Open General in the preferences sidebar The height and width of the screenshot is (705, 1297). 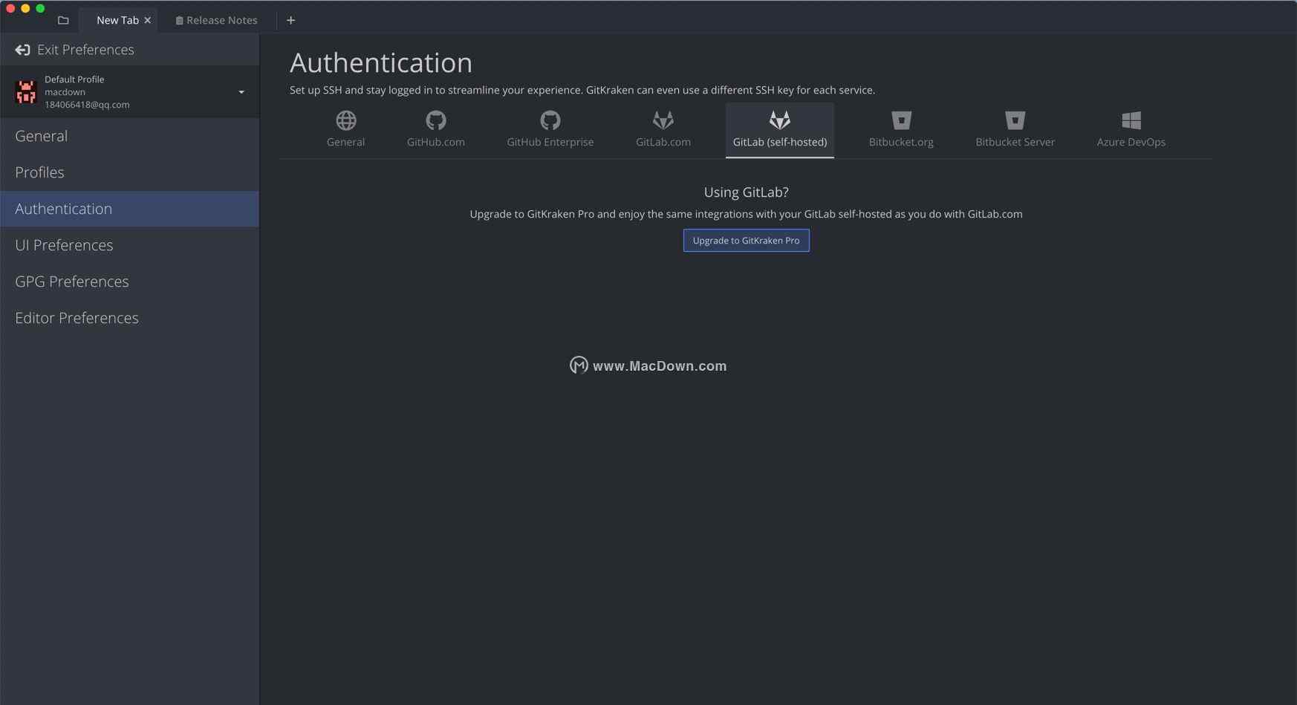pos(129,136)
